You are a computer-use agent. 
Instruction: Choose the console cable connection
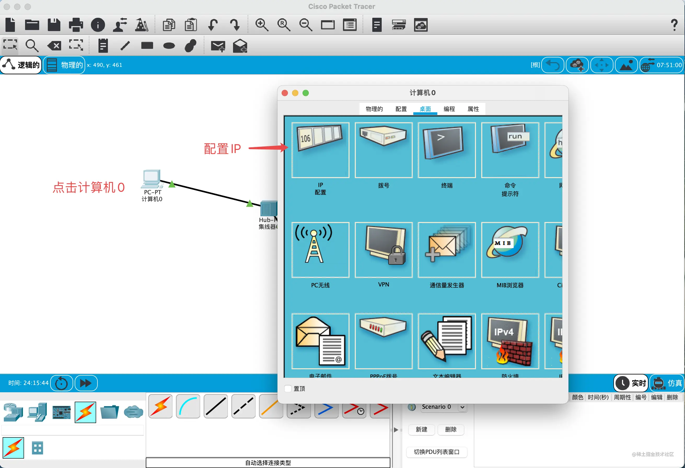pos(188,406)
